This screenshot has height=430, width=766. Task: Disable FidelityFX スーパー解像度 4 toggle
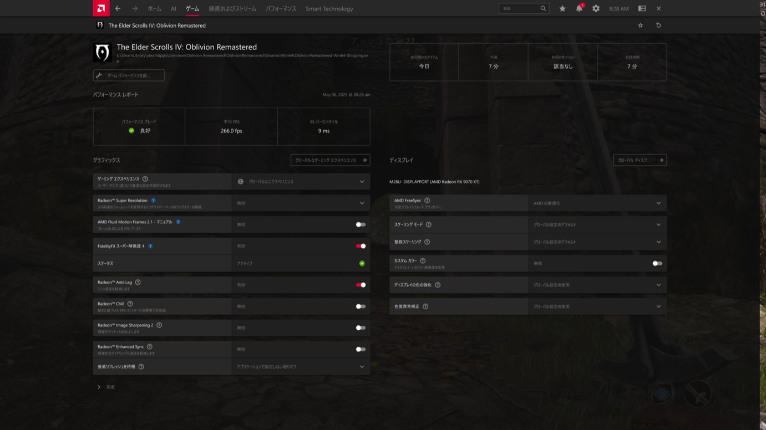click(361, 246)
